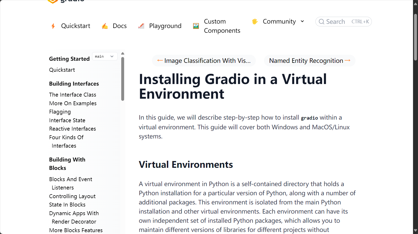Click the sidebar scrollbar thumb

(x=123, y=79)
